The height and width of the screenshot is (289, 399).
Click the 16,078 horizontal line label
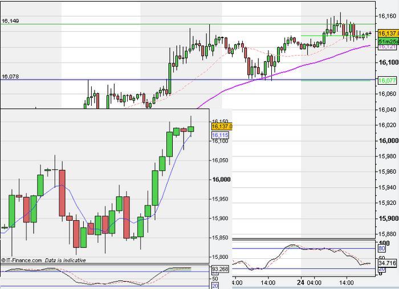[10, 76]
